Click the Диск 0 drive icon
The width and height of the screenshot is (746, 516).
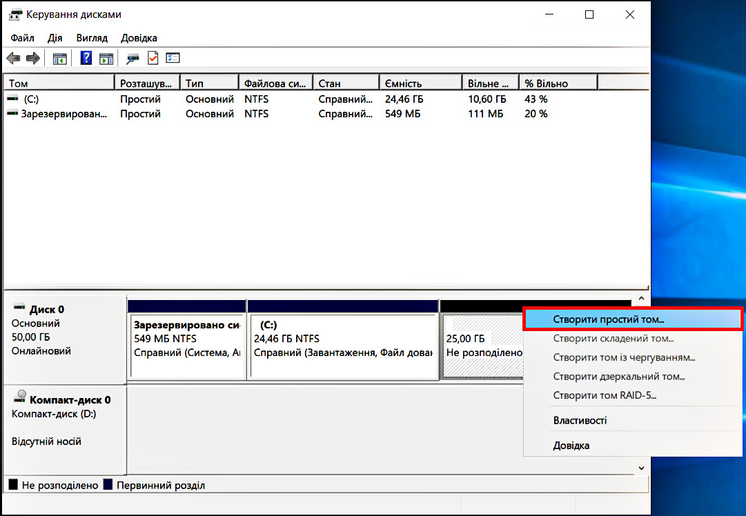(x=19, y=307)
